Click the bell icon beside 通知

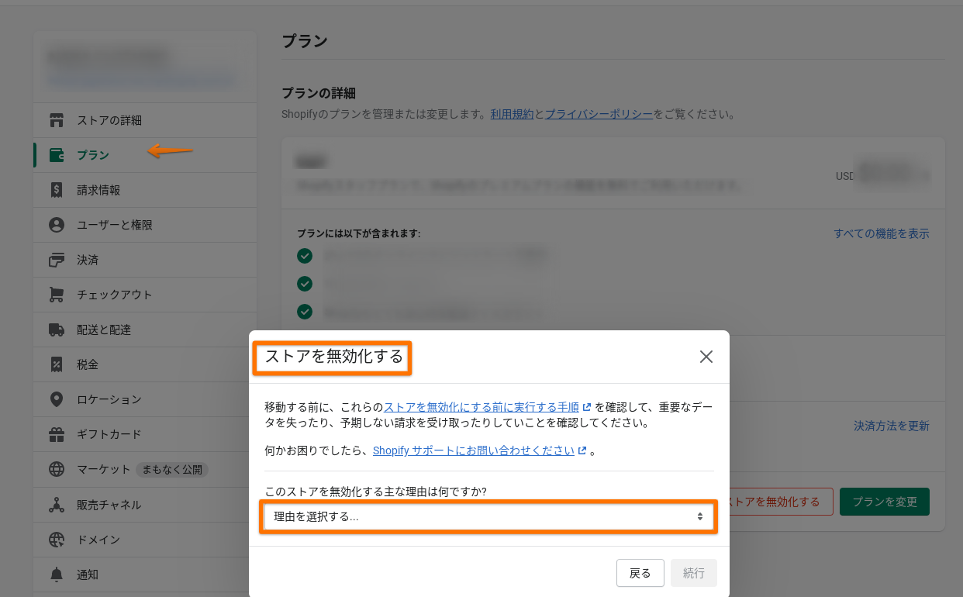click(x=56, y=575)
